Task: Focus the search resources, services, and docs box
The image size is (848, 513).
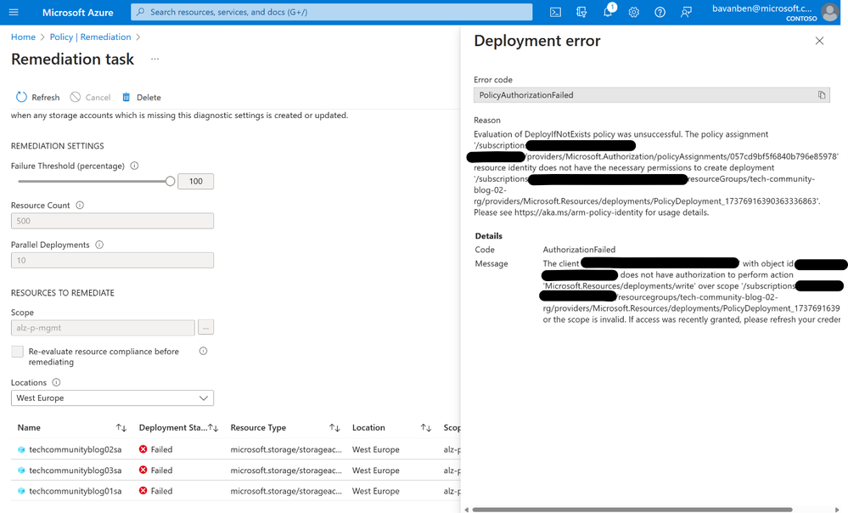Action: point(332,12)
